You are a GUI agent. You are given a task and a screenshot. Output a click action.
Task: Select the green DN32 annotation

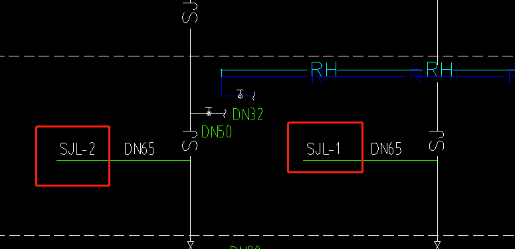248,114
